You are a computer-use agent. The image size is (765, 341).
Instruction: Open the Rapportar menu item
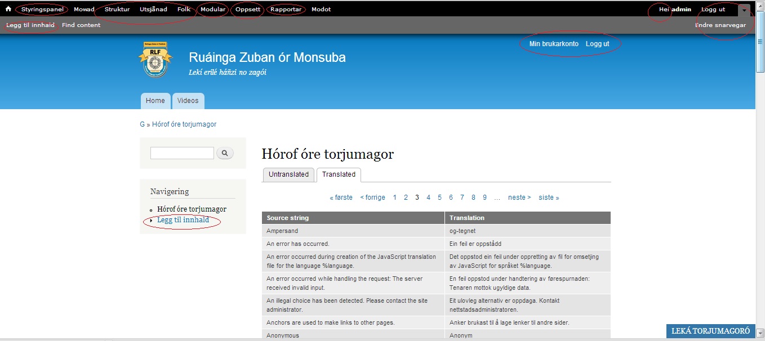coord(286,10)
